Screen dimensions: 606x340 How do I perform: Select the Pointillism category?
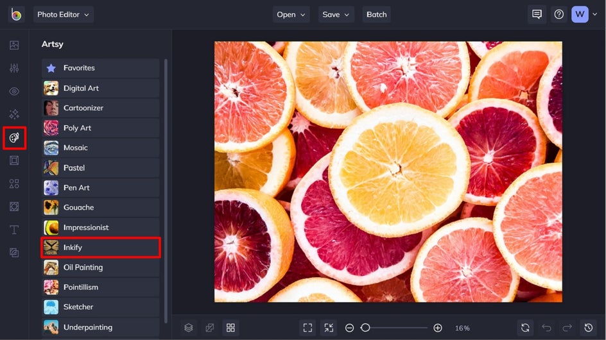[x=101, y=287]
